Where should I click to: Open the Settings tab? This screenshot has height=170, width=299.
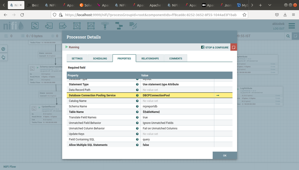click(77, 58)
